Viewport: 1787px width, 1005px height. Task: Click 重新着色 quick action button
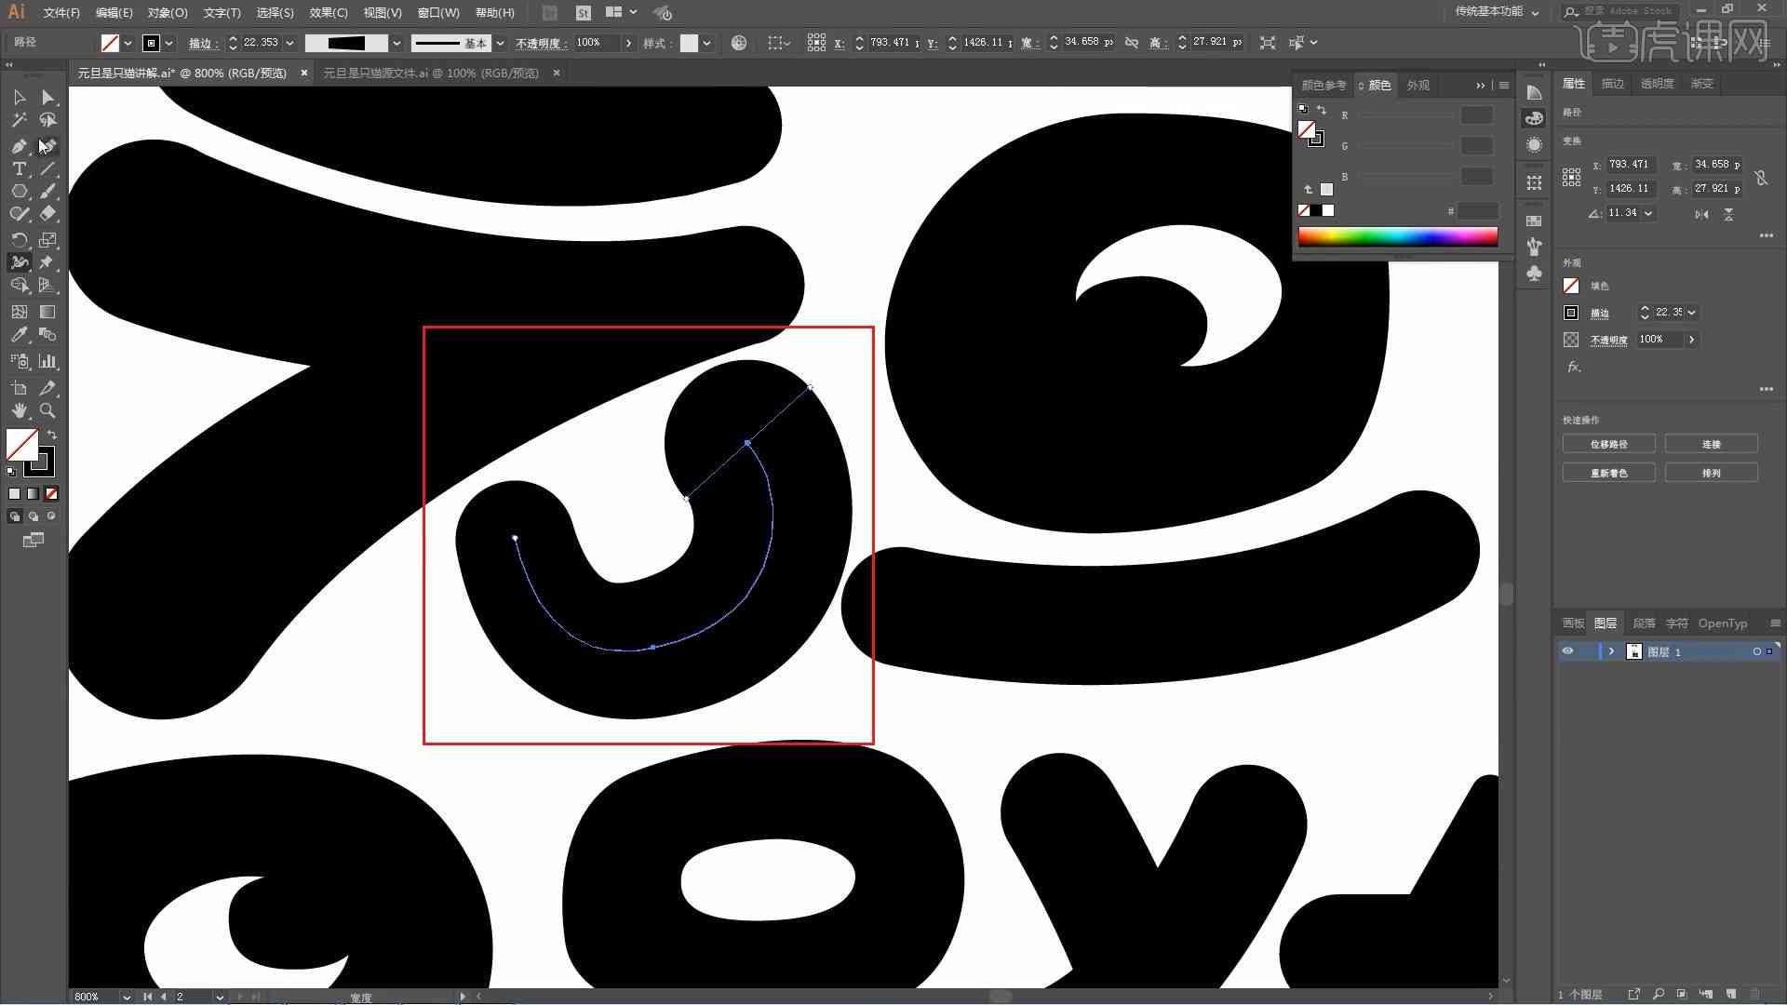coord(1610,473)
